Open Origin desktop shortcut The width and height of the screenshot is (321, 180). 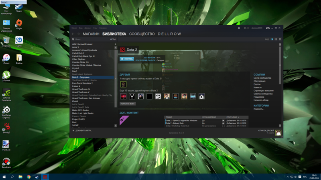[x=19, y=24]
